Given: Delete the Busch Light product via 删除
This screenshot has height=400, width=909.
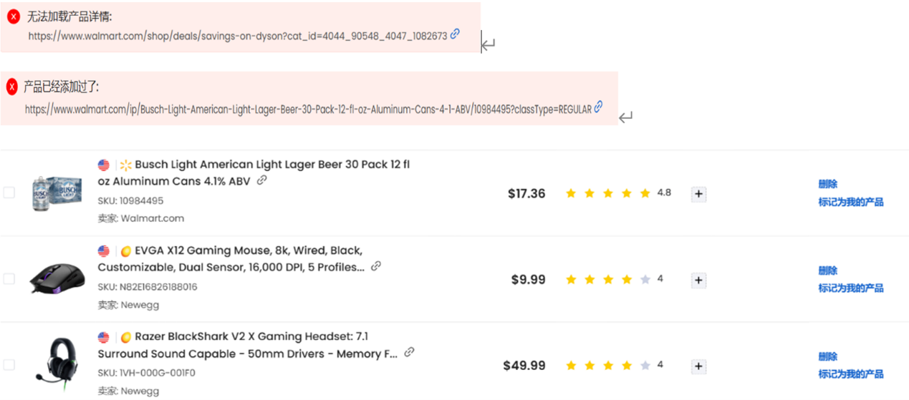Looking at the screenshot, I should click(828, 184).
